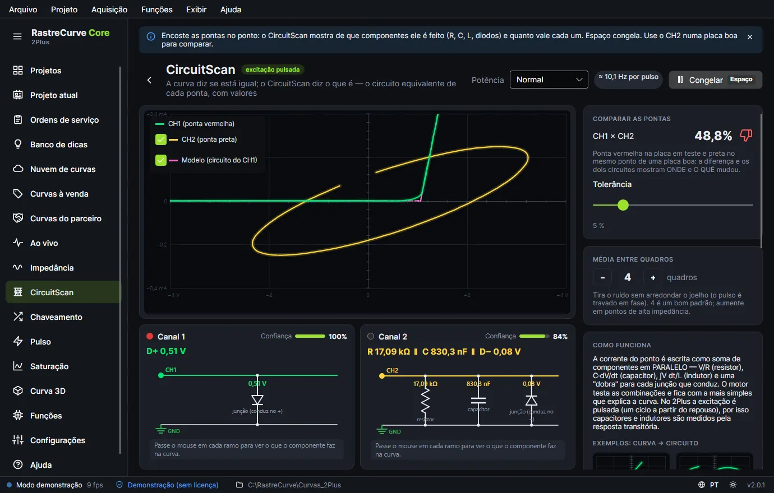774x493 pixels.
Task: Open Funções in the sidebar
Action: 63,416
